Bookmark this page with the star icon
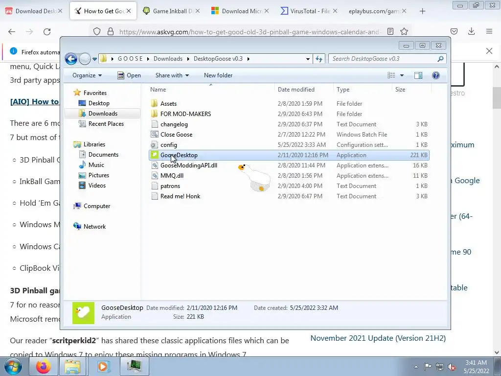 click(x=404, y=31)
